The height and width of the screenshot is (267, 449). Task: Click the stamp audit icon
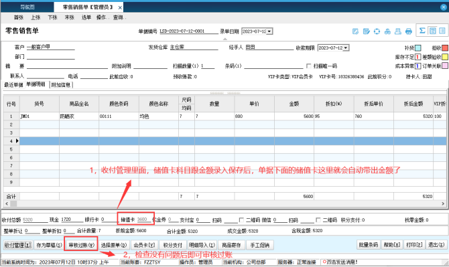pyautogui.click(x=398, y=31)
